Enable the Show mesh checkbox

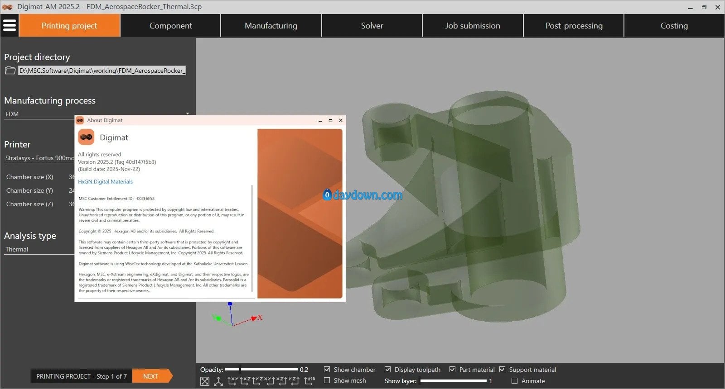(327, 381)
